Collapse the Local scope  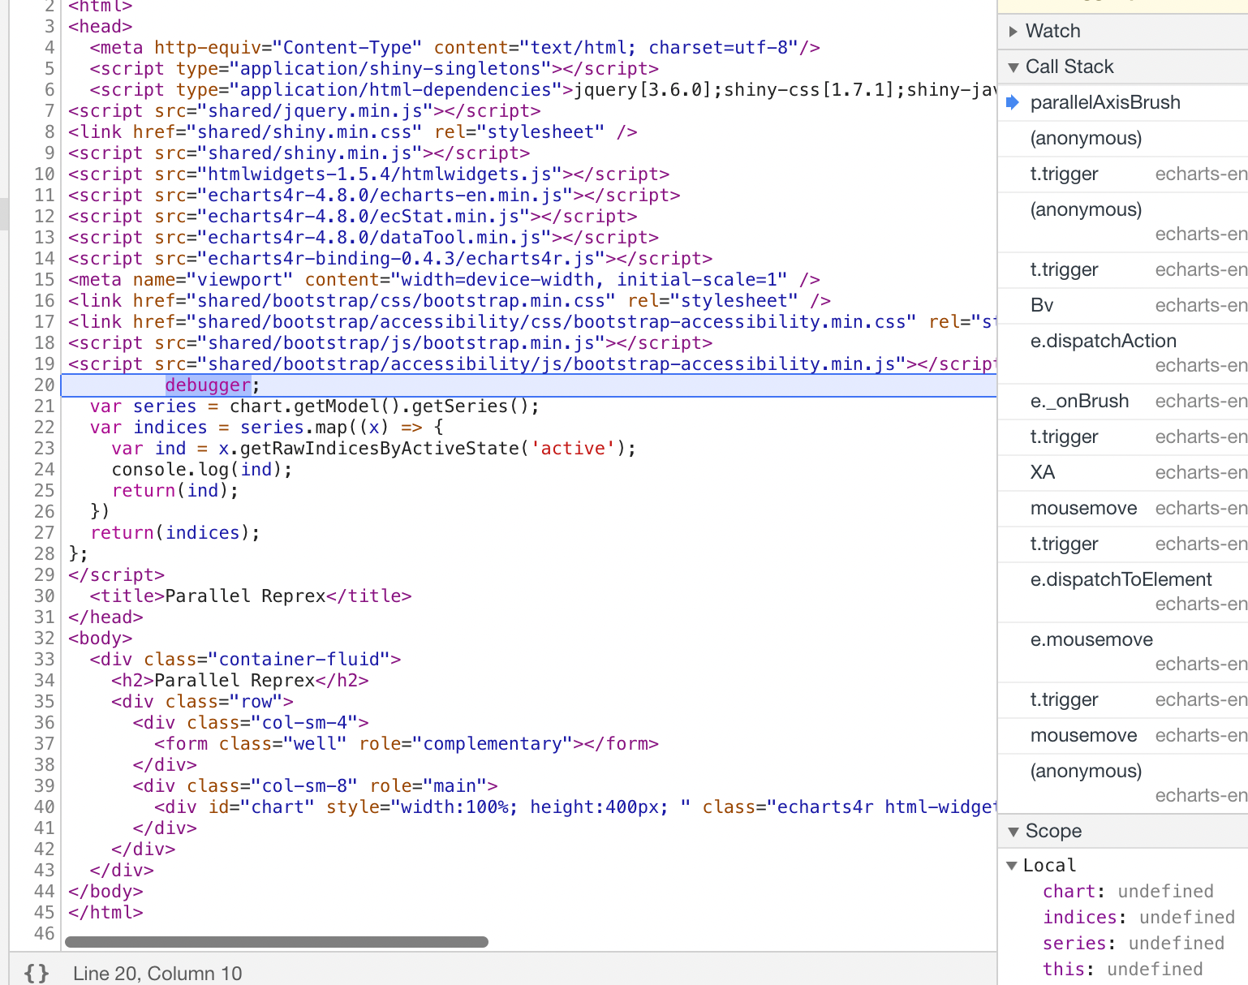click(x=1013, y=865)
